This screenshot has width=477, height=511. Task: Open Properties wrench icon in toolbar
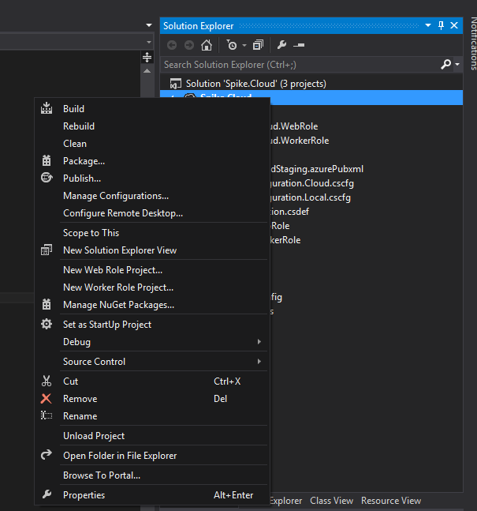coord(281,45)
